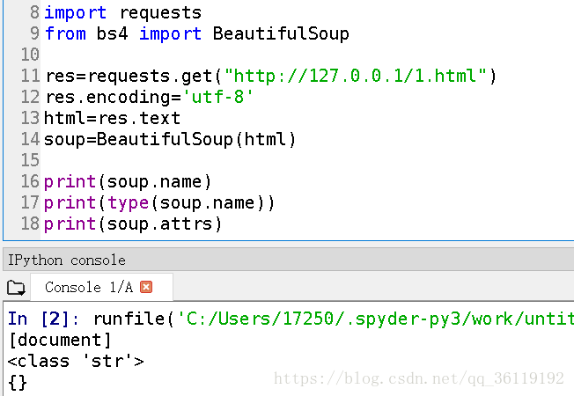The width and height of the screenshot is (574, 396).
Task: Click line 17 print(type(soup.name))
Action: coord(159,203)
